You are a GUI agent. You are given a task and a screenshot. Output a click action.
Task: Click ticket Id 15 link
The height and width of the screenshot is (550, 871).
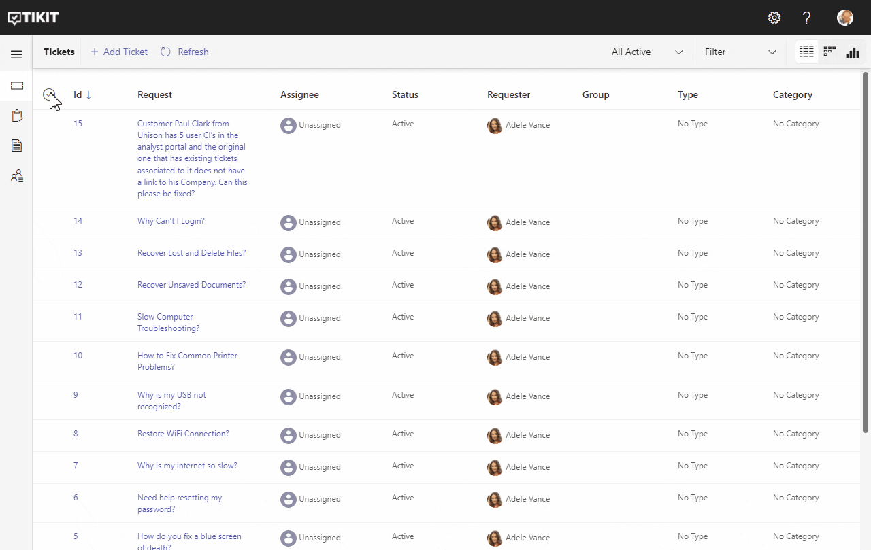78,124
